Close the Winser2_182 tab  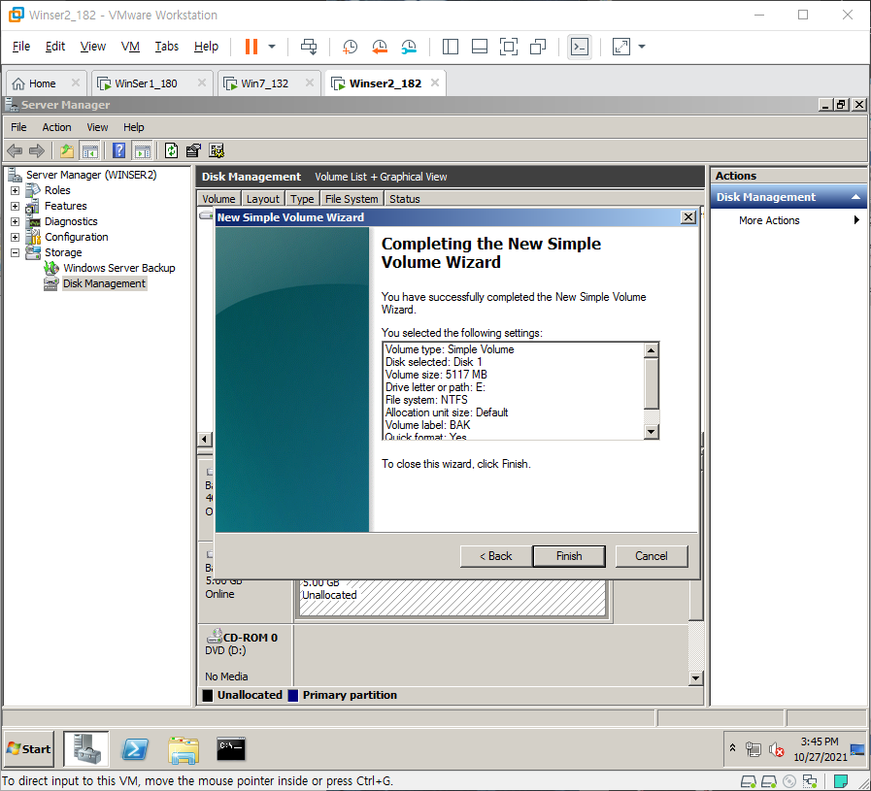pos(435,82)
